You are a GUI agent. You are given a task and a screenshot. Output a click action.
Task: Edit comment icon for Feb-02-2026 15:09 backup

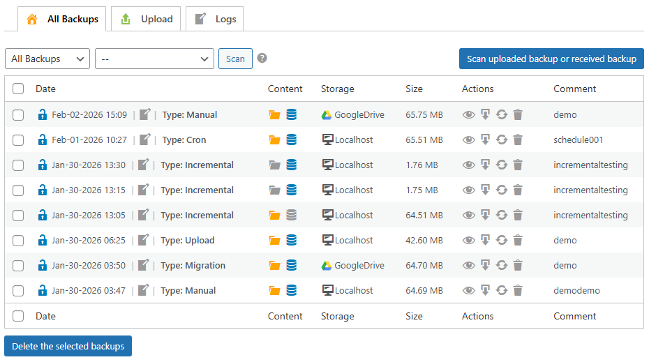tap(145, 114)
